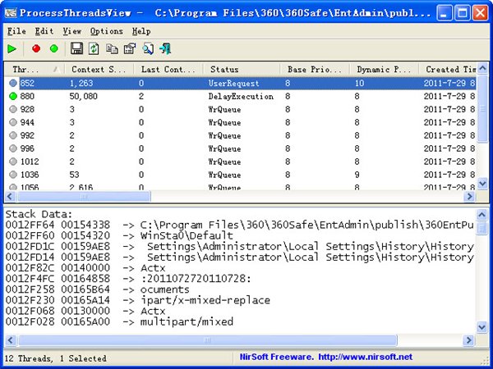Click the properties toolbar icon
The width and height of the screenshot is (493, 369).
(129, 49)
